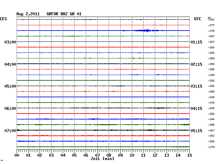The height and width of the screenshot is (164, 216).
Task: Select the "02" minute tick label
Action: (x=40, y=155)
